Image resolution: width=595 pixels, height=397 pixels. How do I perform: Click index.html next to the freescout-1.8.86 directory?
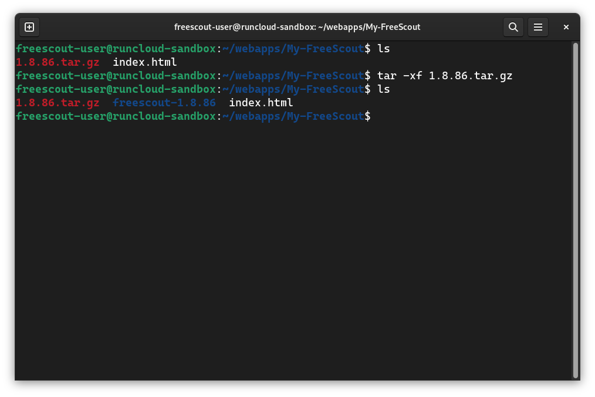[x=261, y=103]
